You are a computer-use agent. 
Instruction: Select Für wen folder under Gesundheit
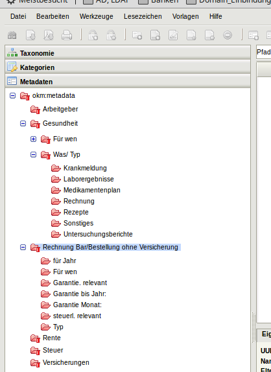point(65,139)
